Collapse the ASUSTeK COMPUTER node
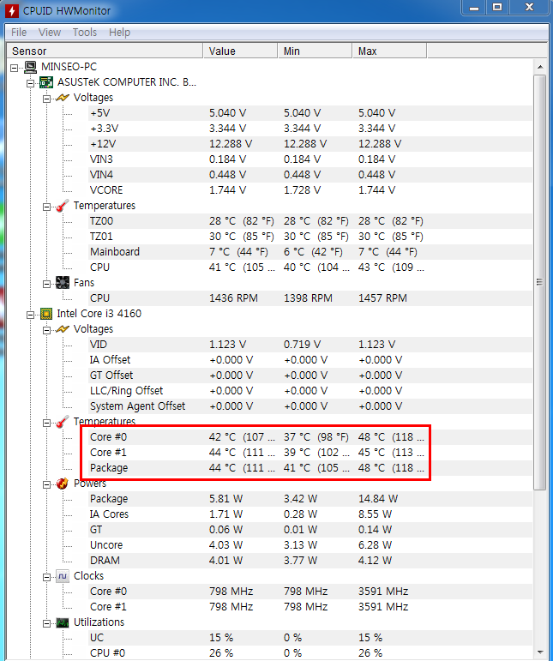 point(30,83)
